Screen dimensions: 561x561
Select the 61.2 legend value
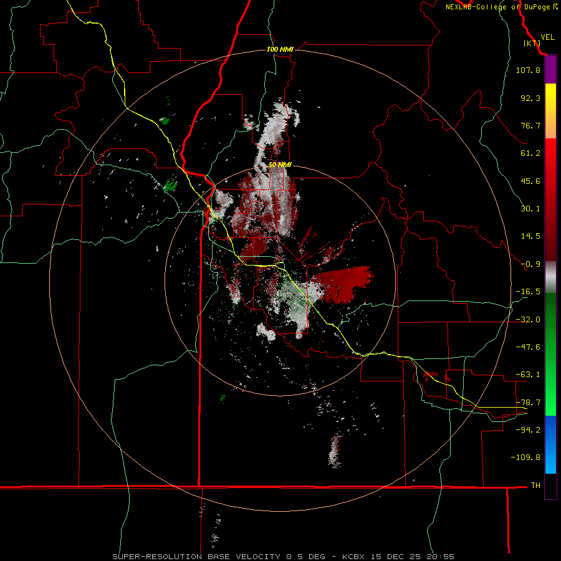530,153
